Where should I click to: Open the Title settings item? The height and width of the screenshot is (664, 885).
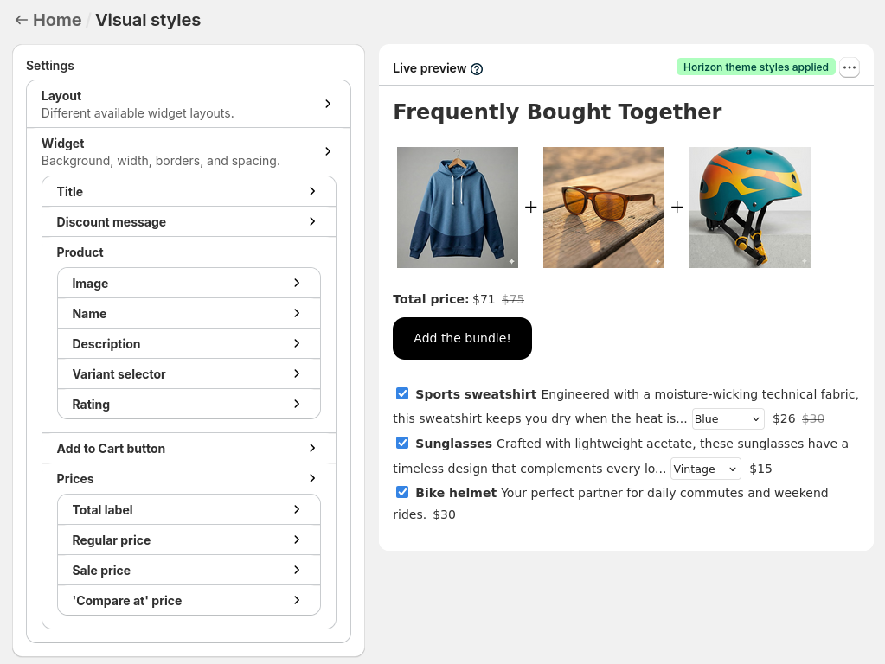[189, 192]
